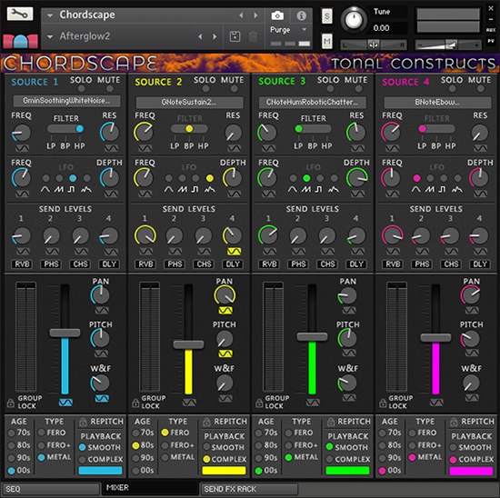Viewport: 500px width, 498px height.
Task: Click Source 2 Group Lock padlock icon
Action: tap(135, 403)
